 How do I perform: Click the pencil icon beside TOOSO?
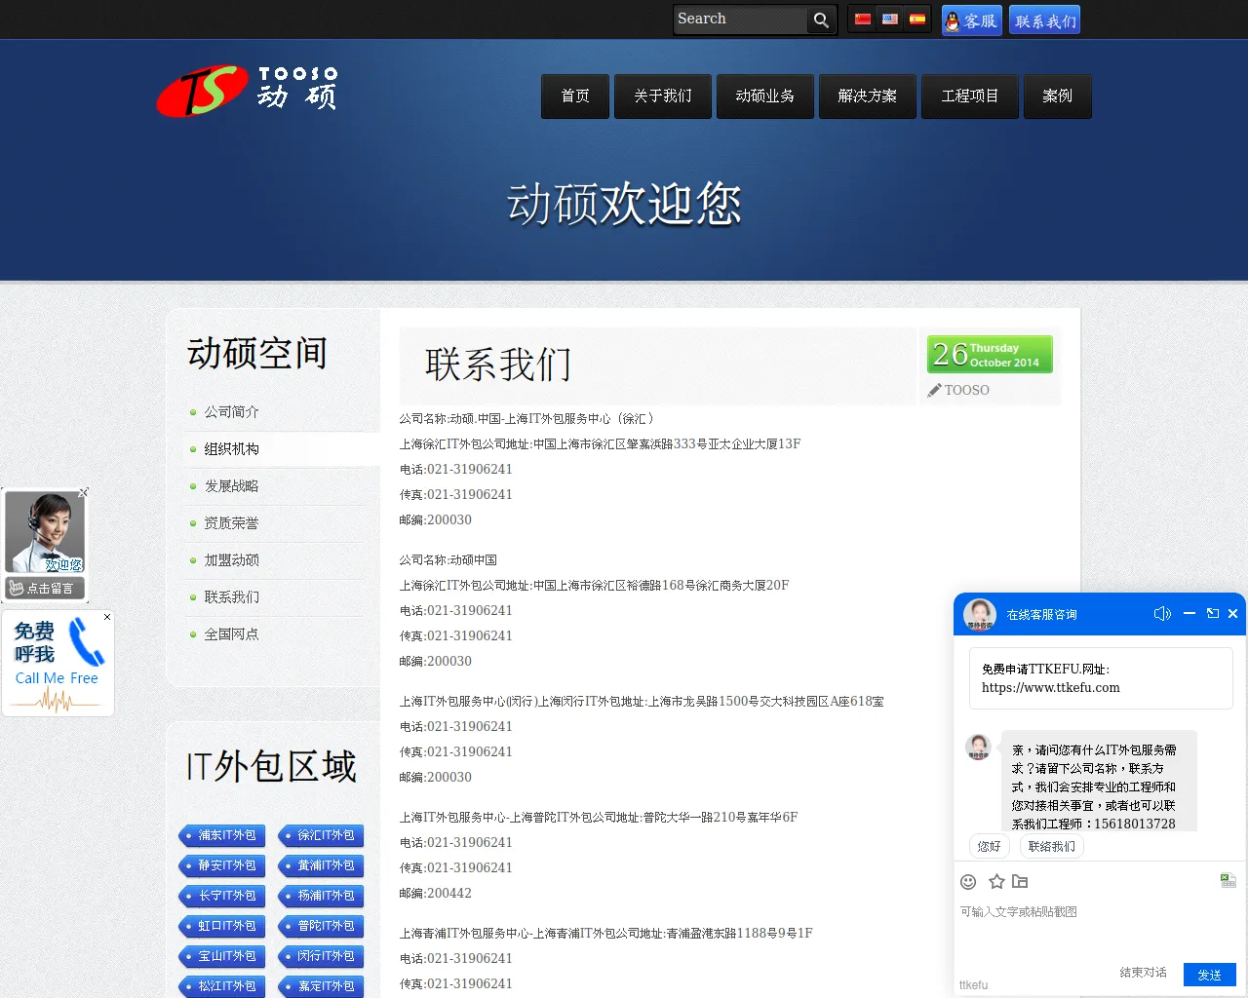pos(934,390)
